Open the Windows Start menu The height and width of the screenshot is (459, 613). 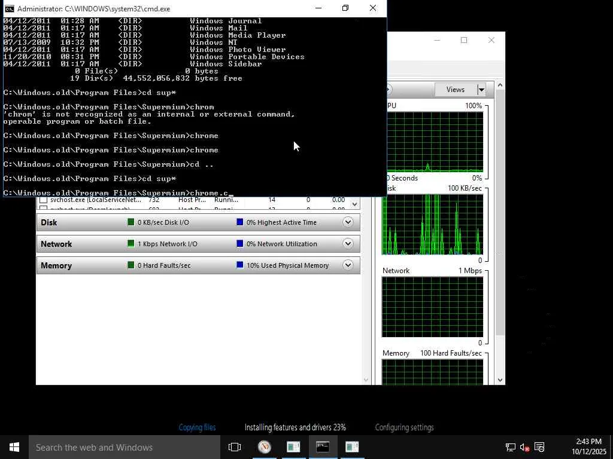(x=14, y=447)
